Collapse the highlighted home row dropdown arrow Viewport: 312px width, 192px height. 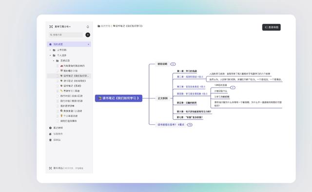tap(89, 44)
